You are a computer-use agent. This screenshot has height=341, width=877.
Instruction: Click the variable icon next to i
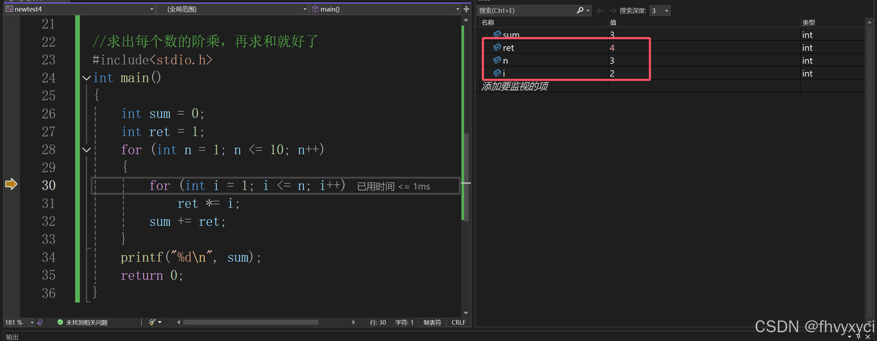tap(497, 73)
